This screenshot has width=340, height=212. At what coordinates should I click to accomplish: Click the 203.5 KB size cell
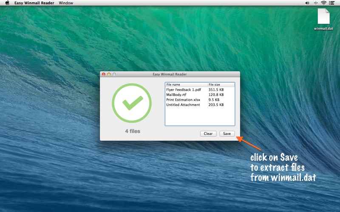click(x=216, y=105)
